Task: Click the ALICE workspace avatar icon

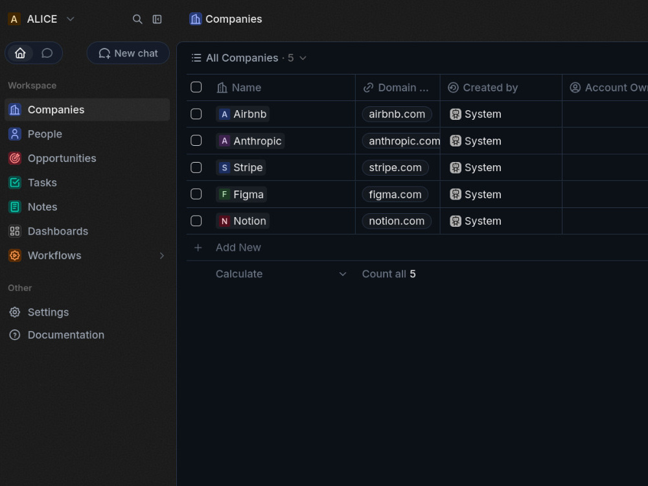Action: point(14,19)
